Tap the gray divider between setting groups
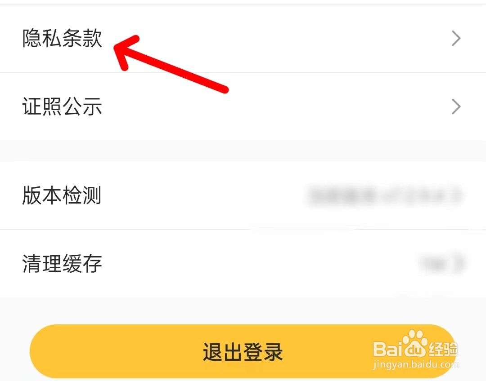The image size is (486, 381). [x=243, y=151]
